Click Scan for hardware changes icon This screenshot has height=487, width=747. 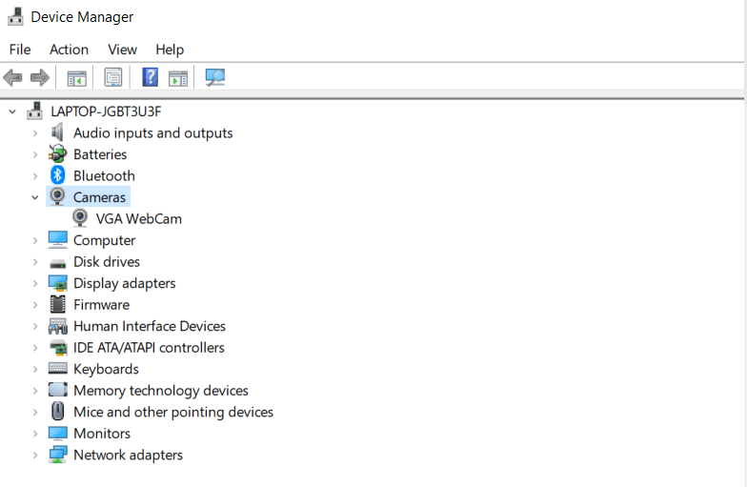(215, 77)
